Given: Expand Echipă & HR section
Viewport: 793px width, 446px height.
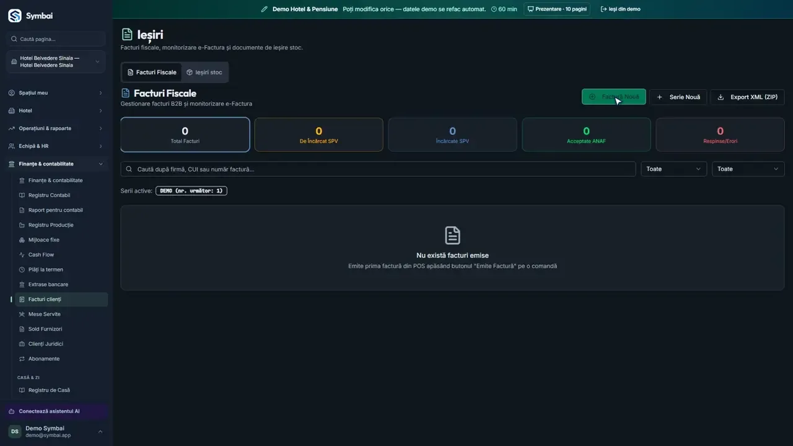Looking at the screenshot, I should coord(56,146).
